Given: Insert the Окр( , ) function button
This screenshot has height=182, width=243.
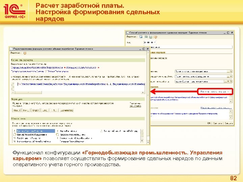Looking at the screenshot, I should click(x=35, y=110).
